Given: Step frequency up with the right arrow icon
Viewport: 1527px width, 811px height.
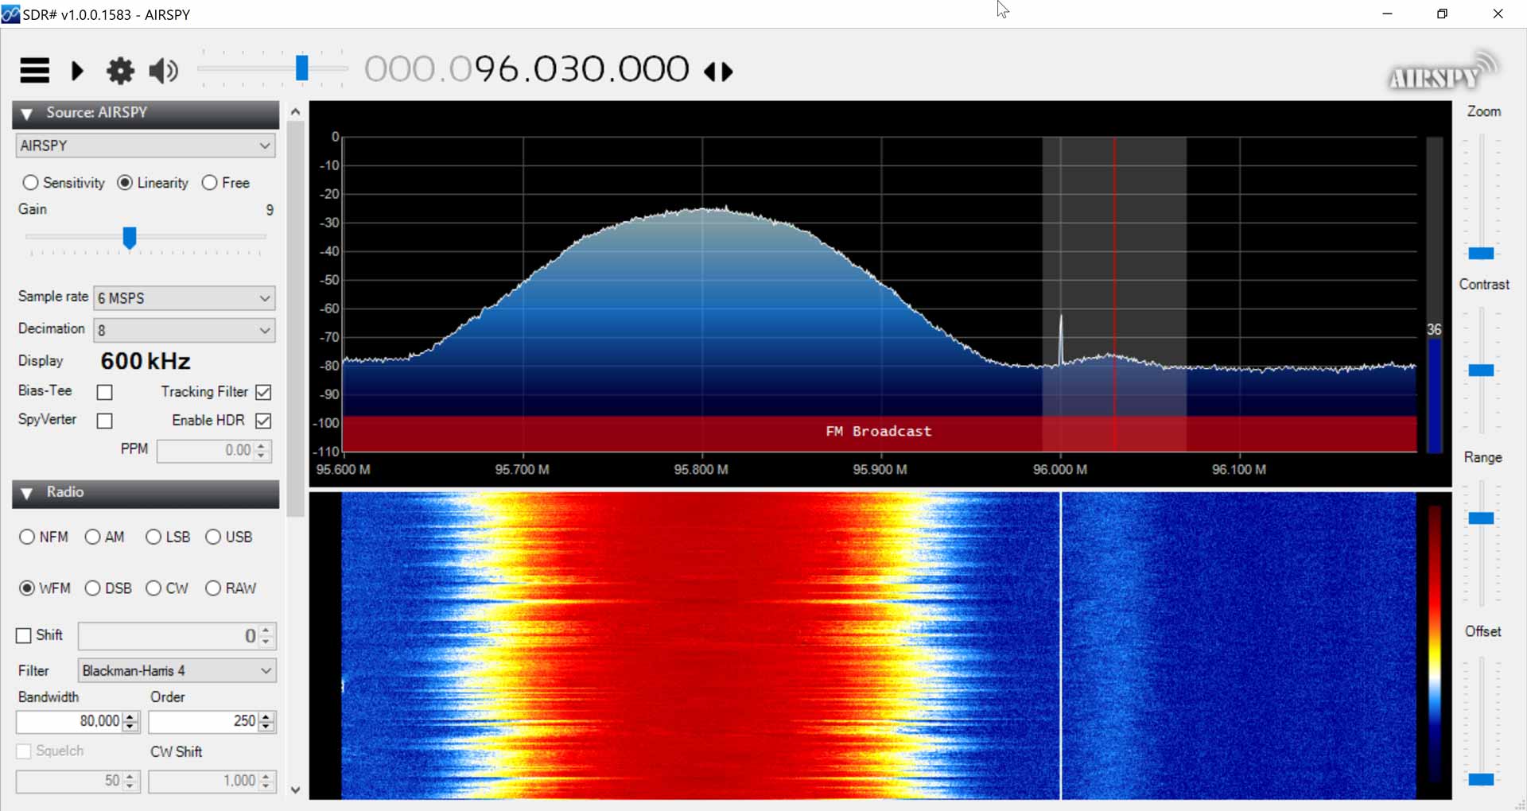Looking at the screenshot, I should pos(726,72).
